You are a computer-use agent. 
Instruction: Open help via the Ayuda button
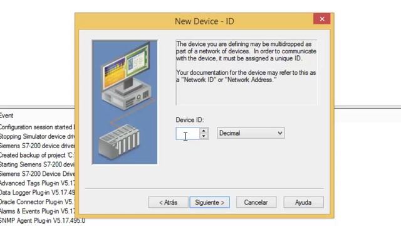(x=303, y=202)
